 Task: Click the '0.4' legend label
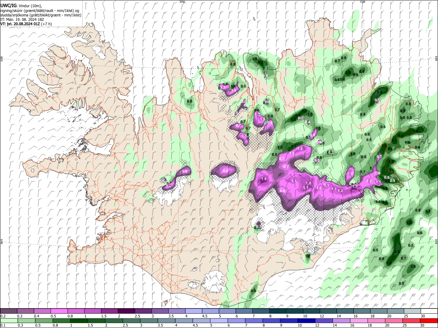point(37,316)
